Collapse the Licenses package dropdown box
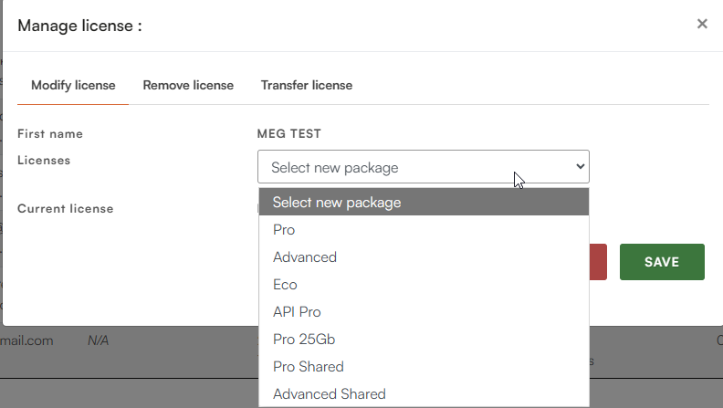 point(424,167)
